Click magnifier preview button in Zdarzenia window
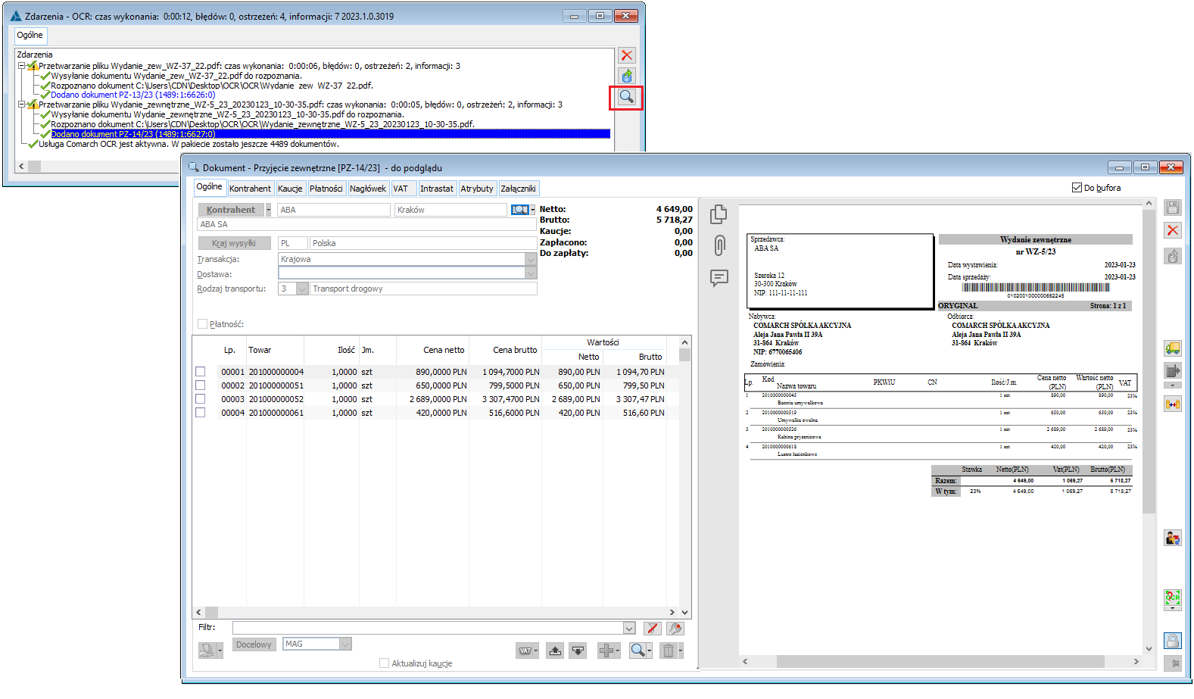Image resolution: width=1194 pixels, height=699 pixels. 627,97
